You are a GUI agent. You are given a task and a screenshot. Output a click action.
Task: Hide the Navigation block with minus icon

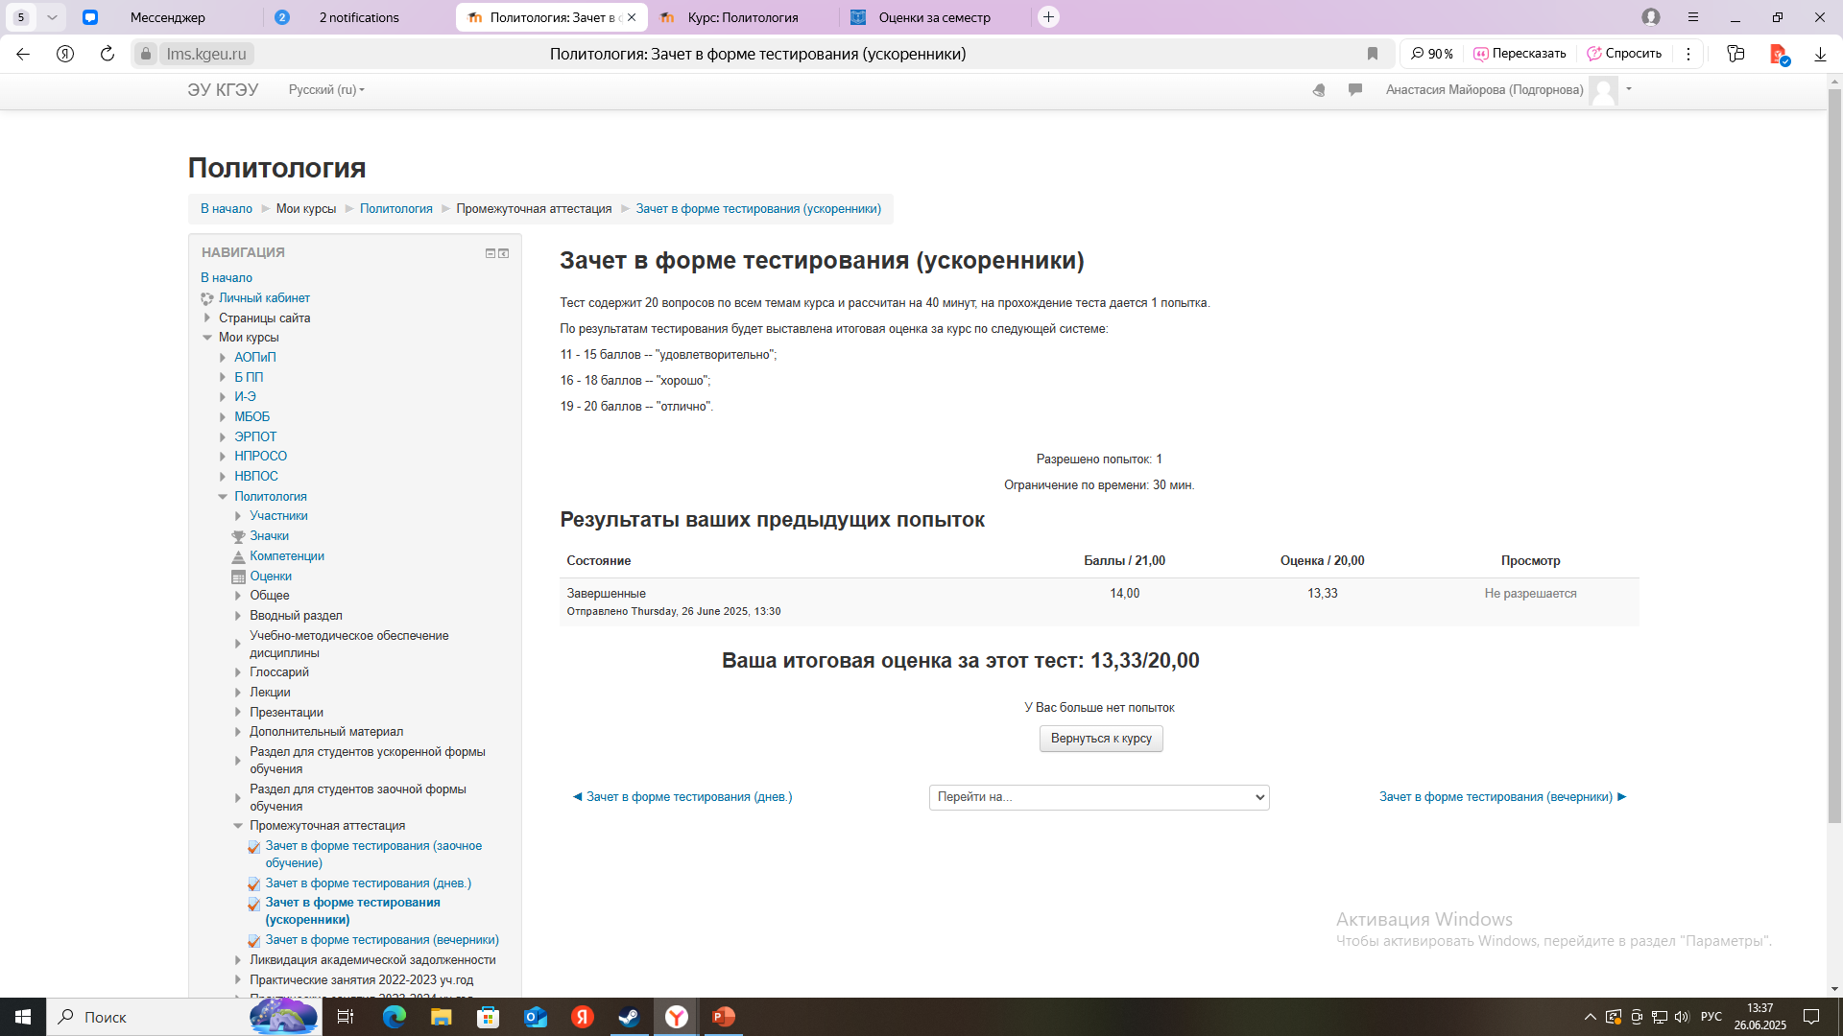point(490,253)
